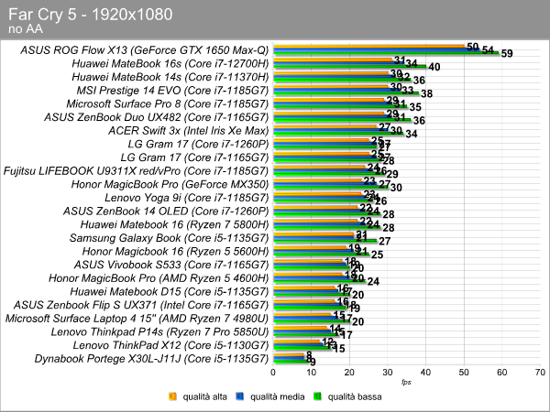Click the x-axis tick label 70

pyautogui.click(x=540, y=373)
